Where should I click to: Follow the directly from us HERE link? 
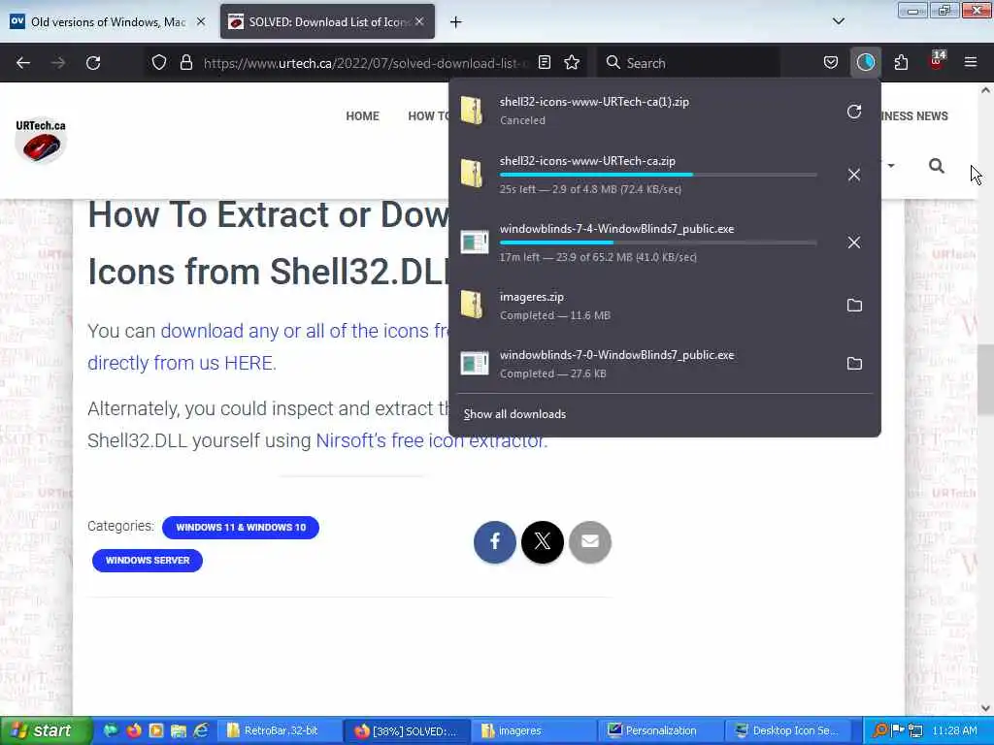[181, 363]
